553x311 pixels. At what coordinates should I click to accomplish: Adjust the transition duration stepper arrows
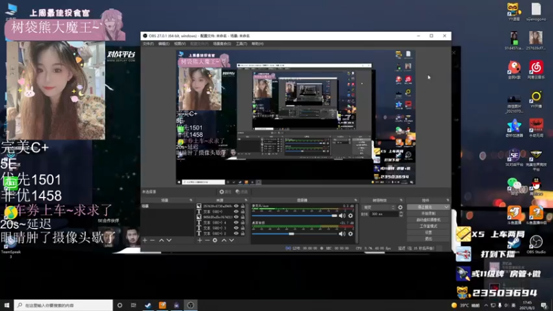click(x=401, y=214)
